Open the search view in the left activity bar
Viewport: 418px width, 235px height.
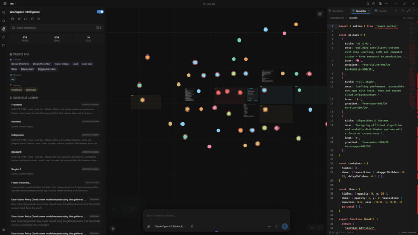point(4,21)
